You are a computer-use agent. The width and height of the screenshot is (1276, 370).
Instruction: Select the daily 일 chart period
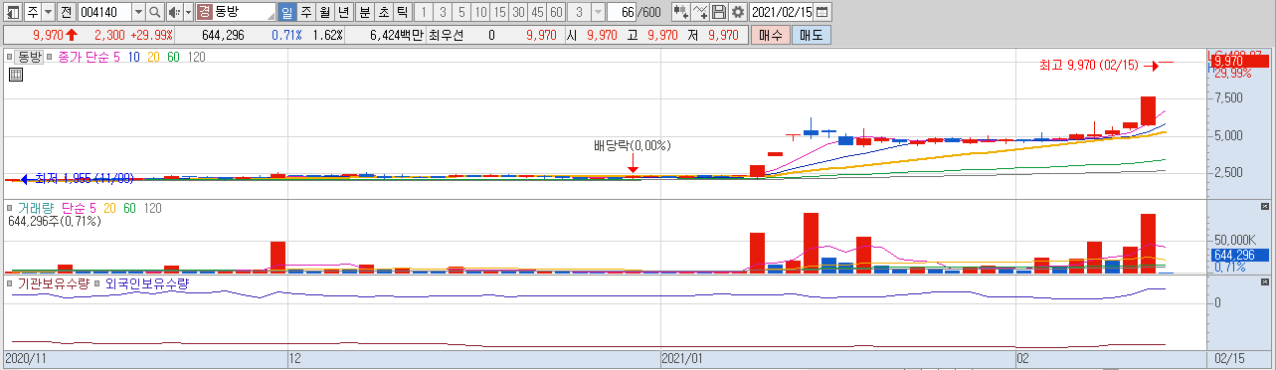(286, 12)
